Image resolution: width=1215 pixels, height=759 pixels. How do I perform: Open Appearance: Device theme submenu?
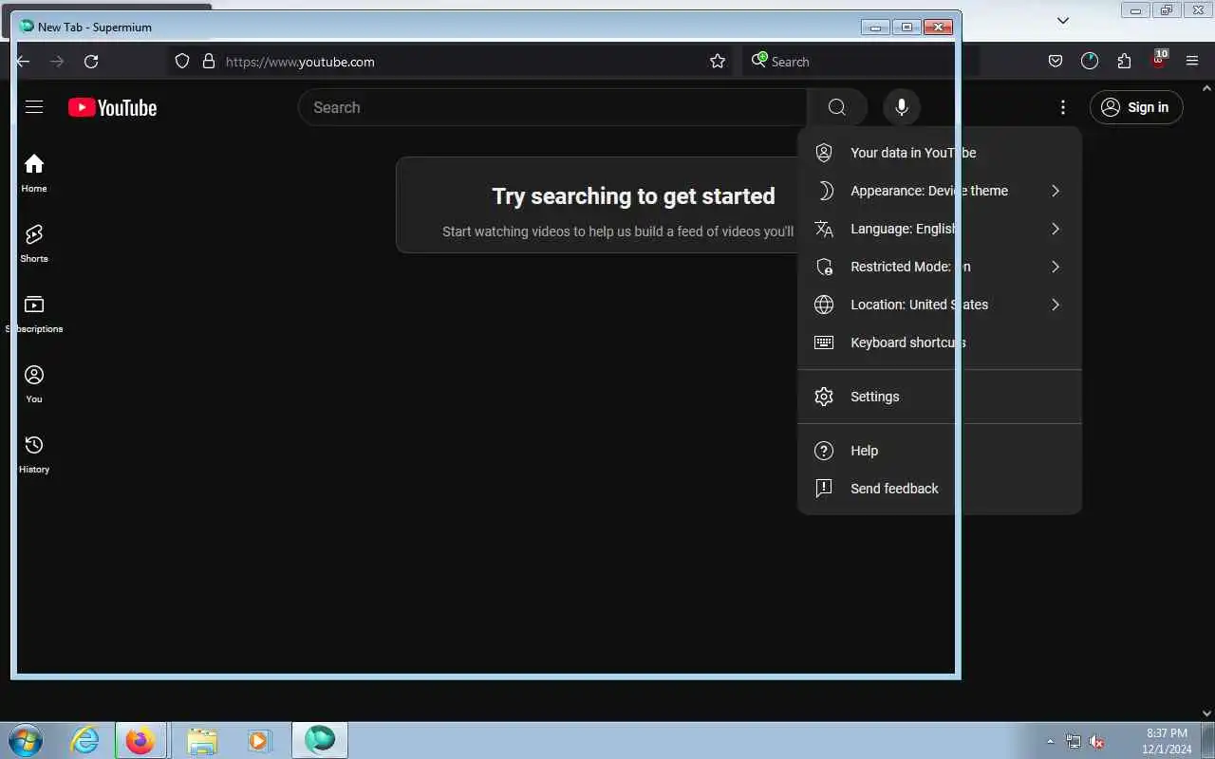pyautogui.click(x=940, y=191)
